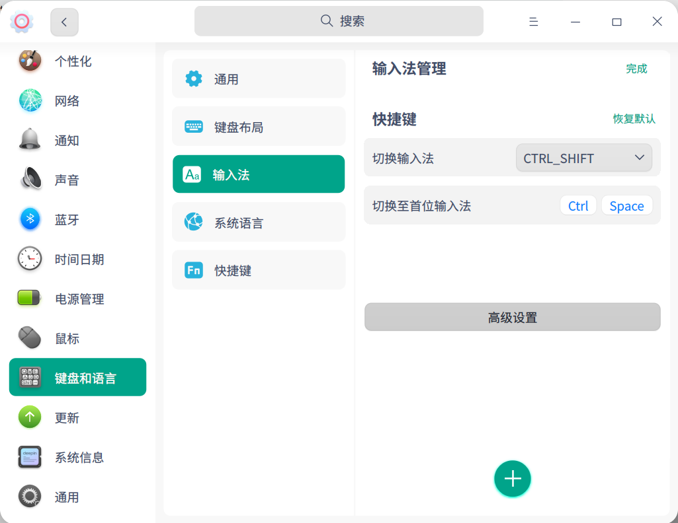Open Network settings globe icon
This screenshot has height=523, width=678.
30,101
